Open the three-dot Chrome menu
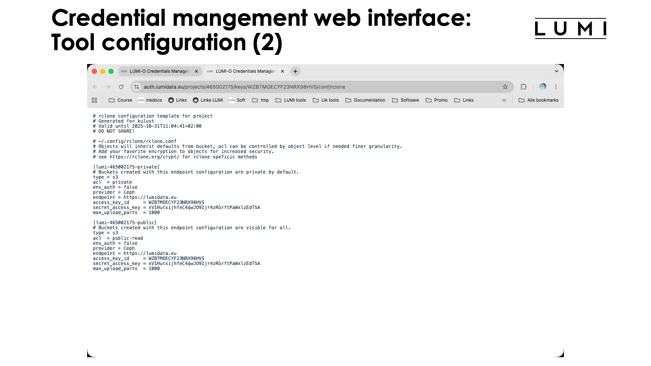The width and height of the screenshot is (651, 366). pyautogui.click(x=556, y=87)
